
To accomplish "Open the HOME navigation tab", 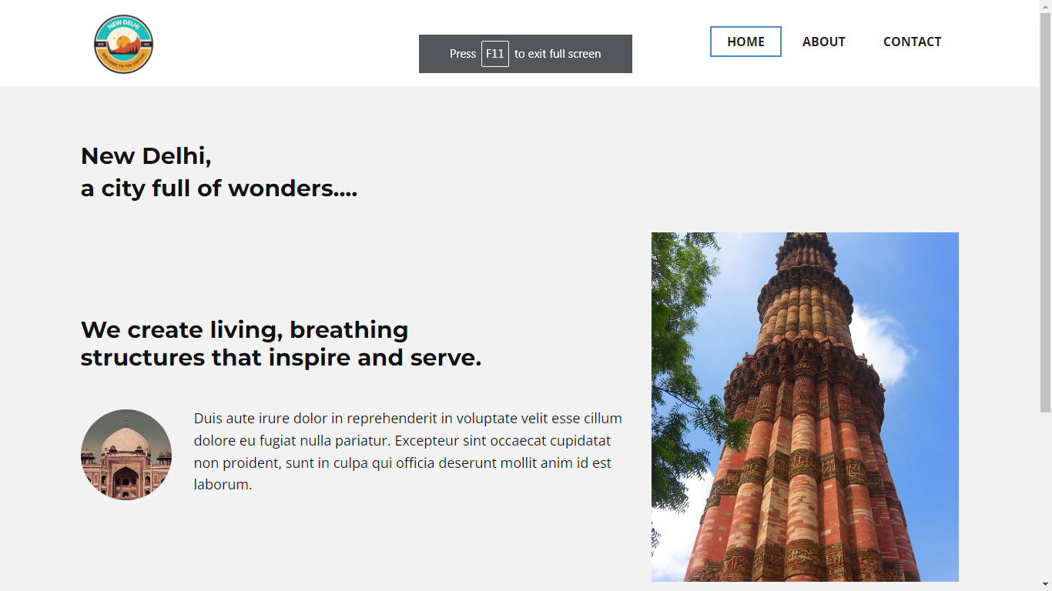I will tap(745, 42).
